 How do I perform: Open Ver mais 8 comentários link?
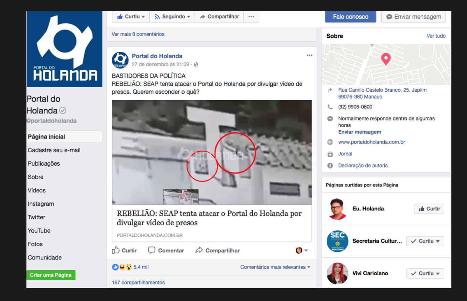[x=138, y=34]
